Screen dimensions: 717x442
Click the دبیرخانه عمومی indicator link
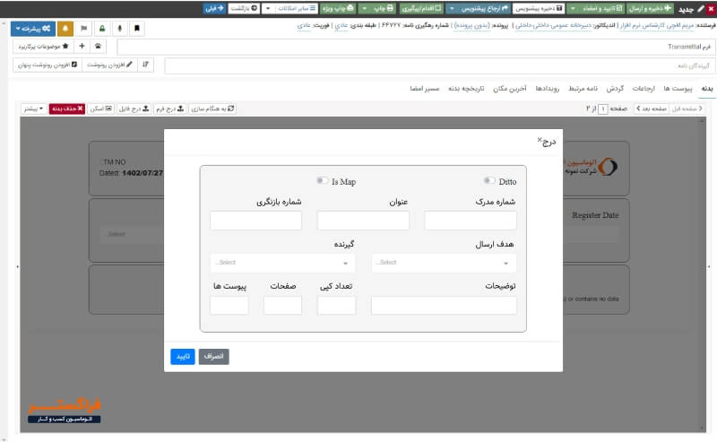point(553,25)
